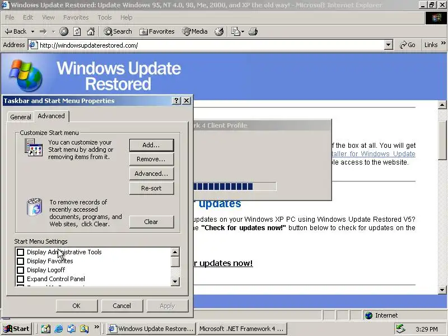Go to the Home page icon
This screenshot has height=336, width=448.
(91, 31)
